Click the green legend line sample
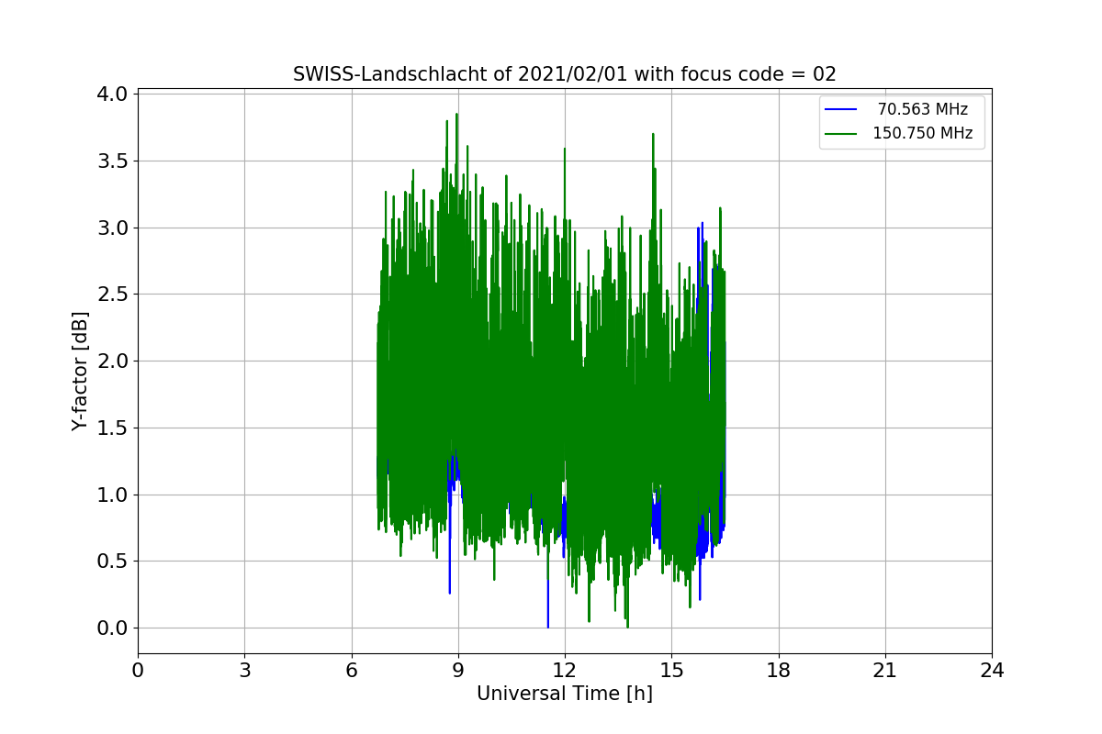The image size is (1102, 734). pyautogui.click(x=841, y=134)
